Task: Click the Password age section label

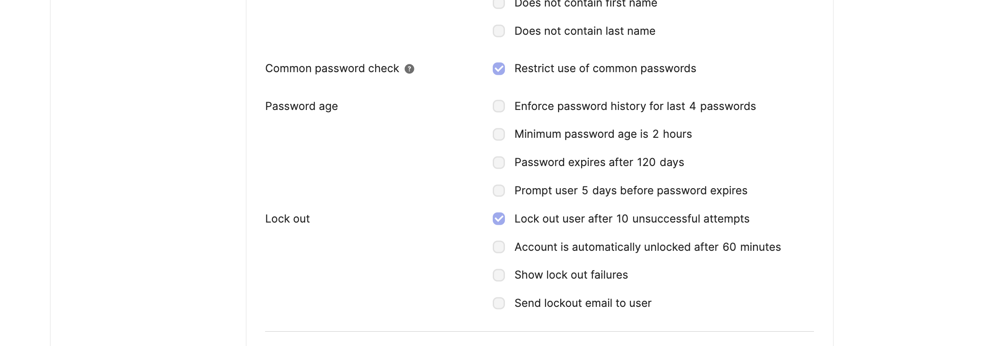Action: point(302,106)
